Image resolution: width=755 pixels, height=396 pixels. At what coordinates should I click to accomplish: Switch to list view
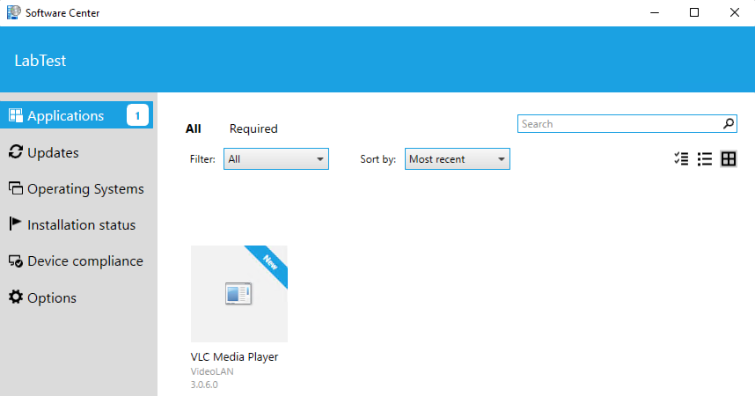(705, 159)
